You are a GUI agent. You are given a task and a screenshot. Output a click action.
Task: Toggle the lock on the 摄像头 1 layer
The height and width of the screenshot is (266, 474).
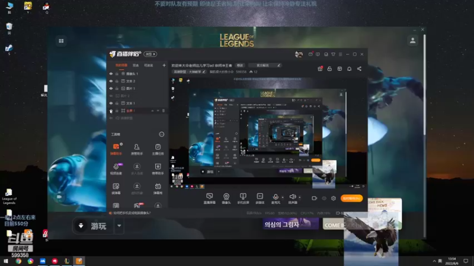[117, 73]
